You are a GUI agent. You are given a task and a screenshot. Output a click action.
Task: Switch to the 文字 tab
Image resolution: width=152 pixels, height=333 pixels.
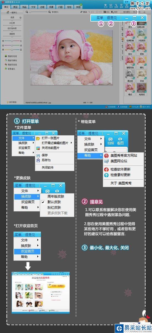point(33,7)
